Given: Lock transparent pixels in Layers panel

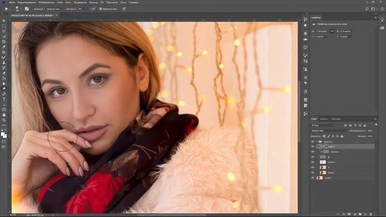Looking at the screenshot, I should 324,136.
